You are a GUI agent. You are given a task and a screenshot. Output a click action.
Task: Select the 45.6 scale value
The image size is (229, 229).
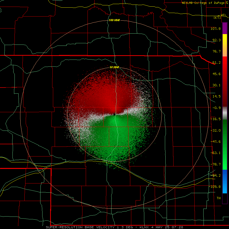point(217,74)
